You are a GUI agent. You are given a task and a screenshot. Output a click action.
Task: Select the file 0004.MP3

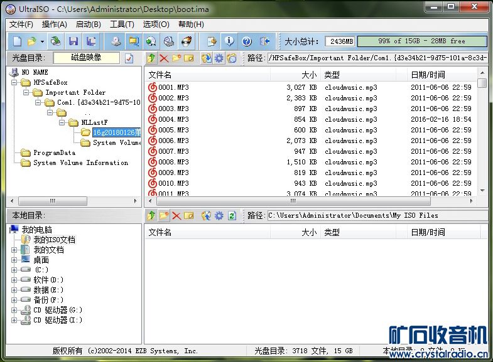[173, 119]
